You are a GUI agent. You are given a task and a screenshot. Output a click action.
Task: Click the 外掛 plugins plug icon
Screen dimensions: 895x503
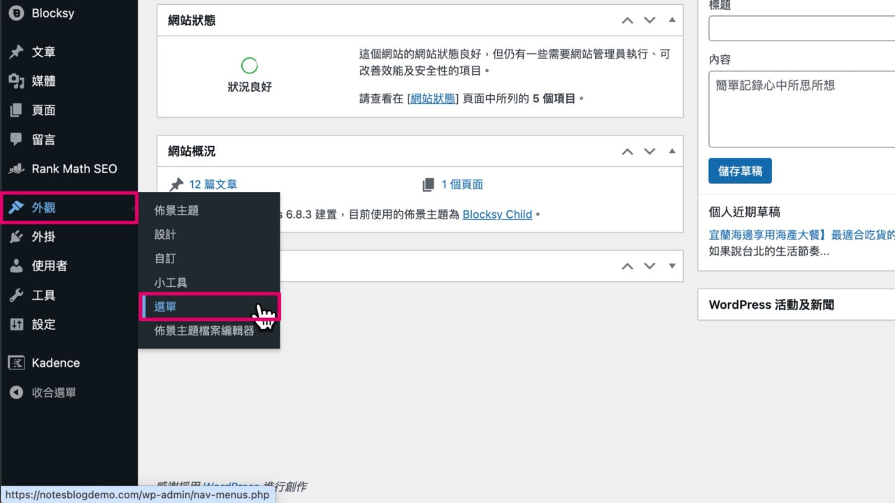point(16,237)
